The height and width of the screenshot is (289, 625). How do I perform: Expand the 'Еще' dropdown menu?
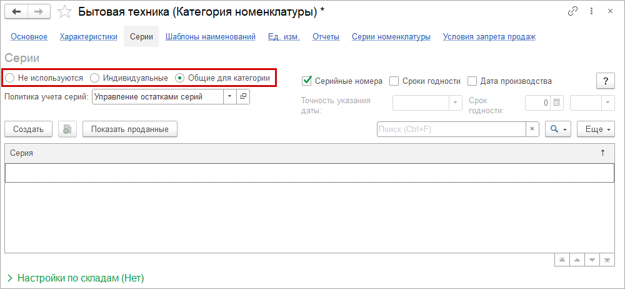594,129
